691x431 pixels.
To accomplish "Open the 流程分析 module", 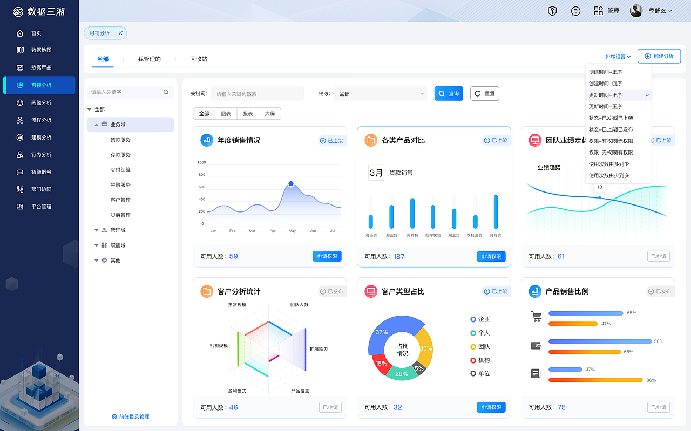I will (x=19, y=120).
